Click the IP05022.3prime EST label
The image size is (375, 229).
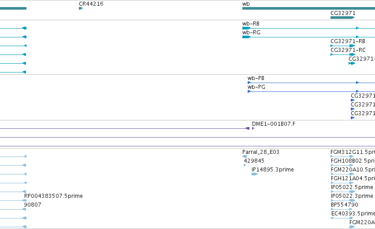point(352,196)
